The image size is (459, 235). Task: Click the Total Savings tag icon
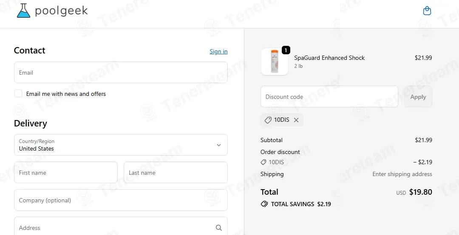[x=264, y=204]
